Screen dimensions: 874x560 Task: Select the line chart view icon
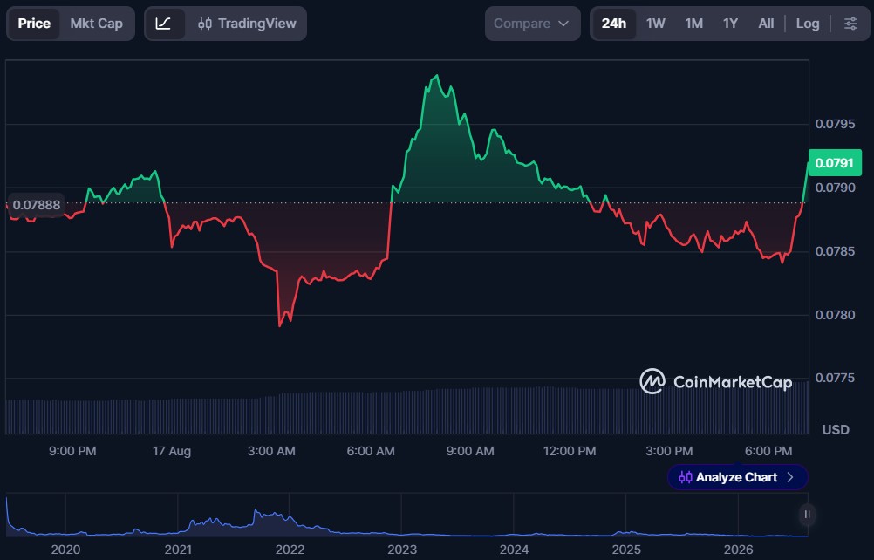[x=163, y=24]
